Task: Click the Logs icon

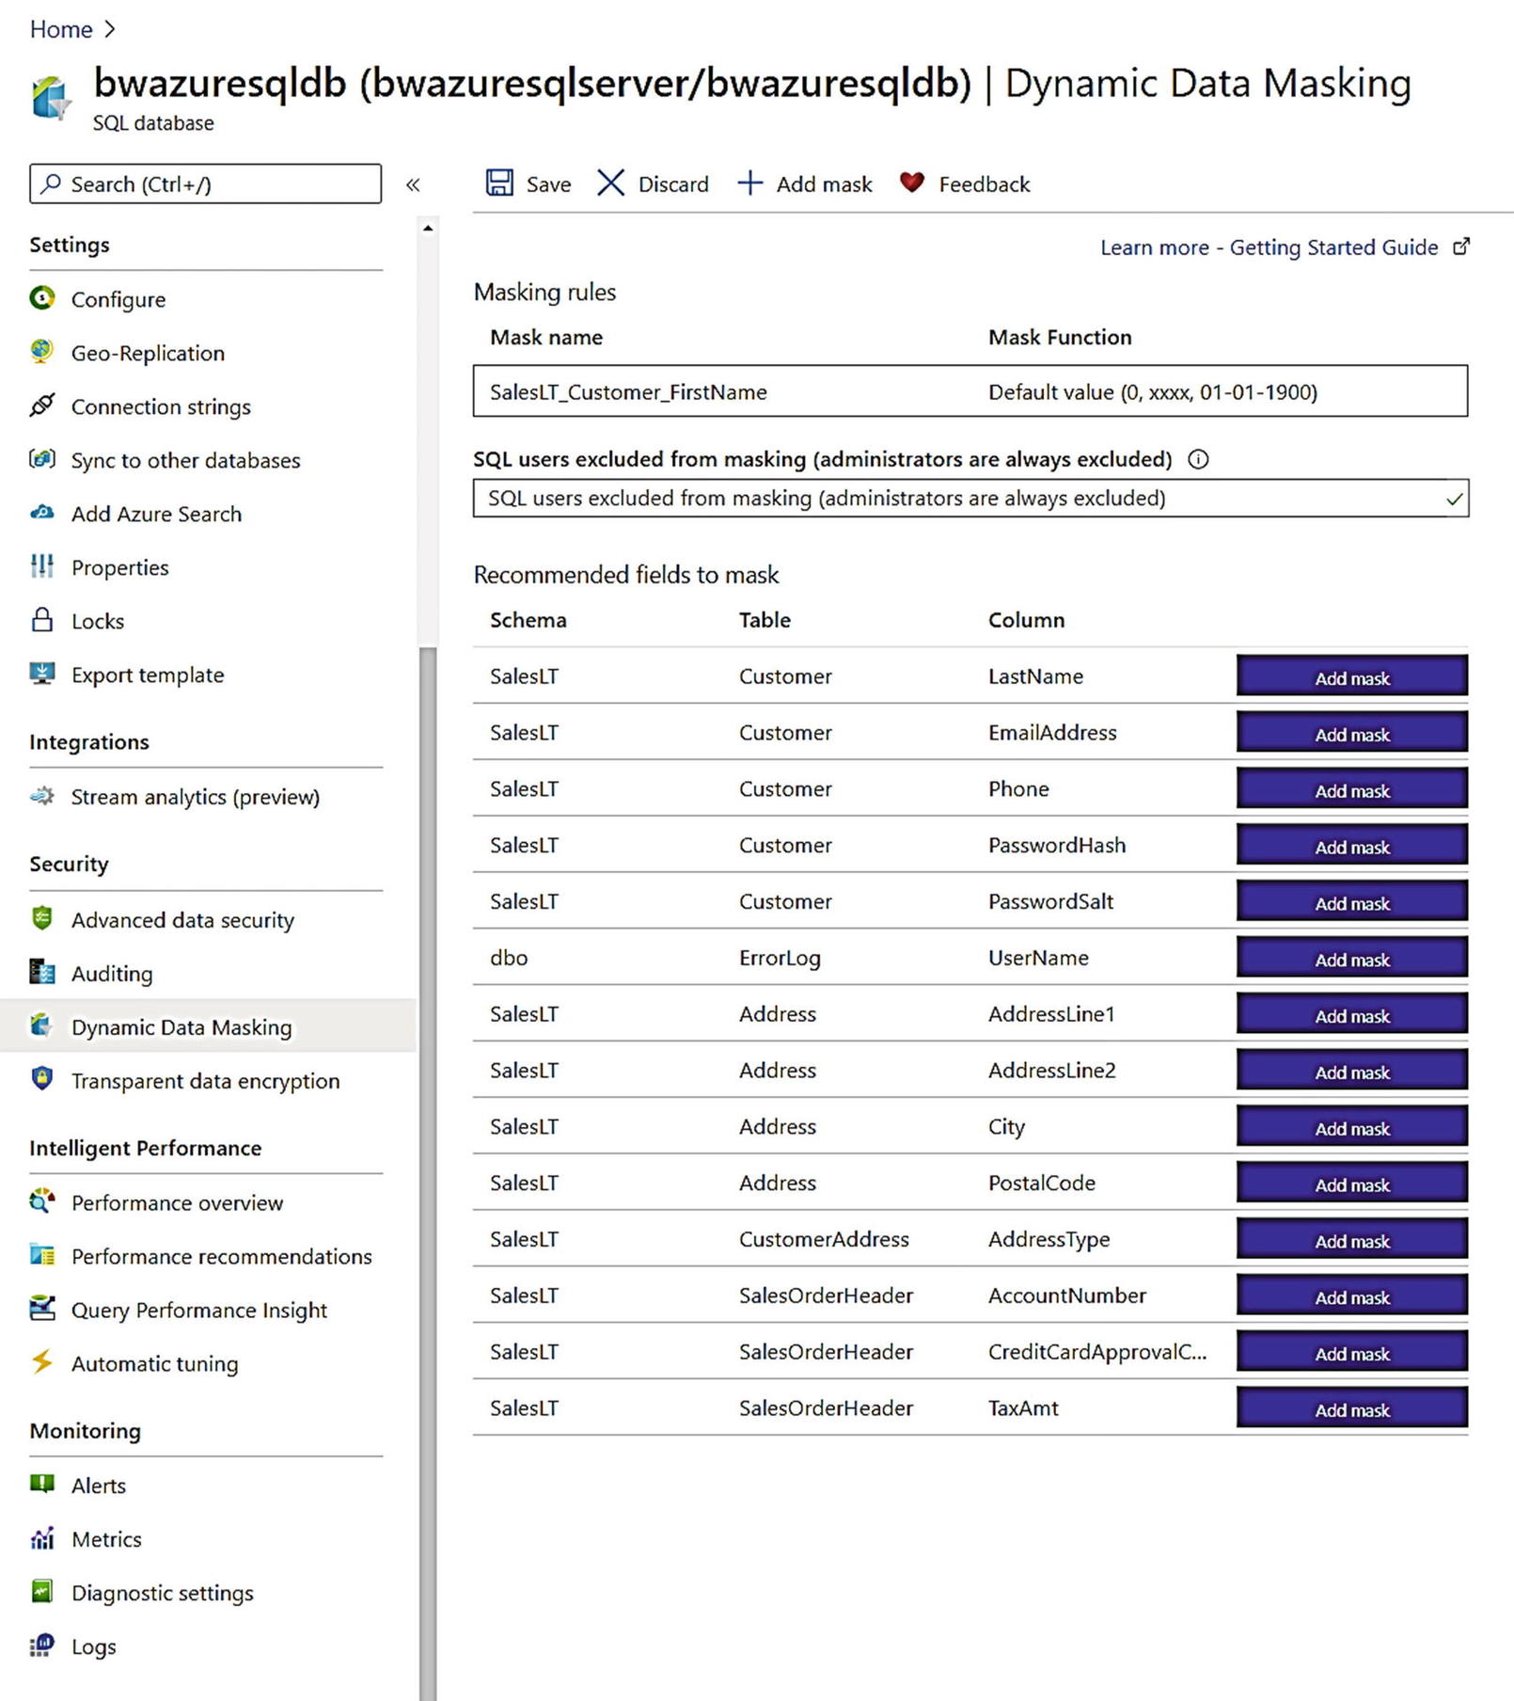Action: point(42,1645)
